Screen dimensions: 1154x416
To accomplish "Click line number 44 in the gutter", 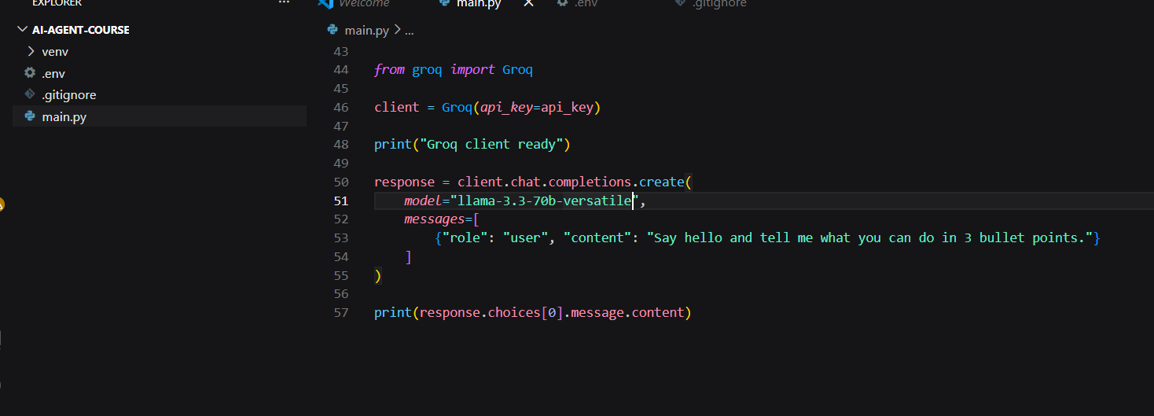I will coord(340,70).
